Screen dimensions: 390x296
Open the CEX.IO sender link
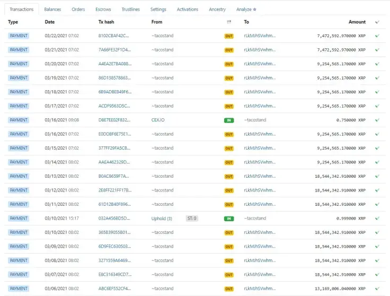(x=158, y=120)
